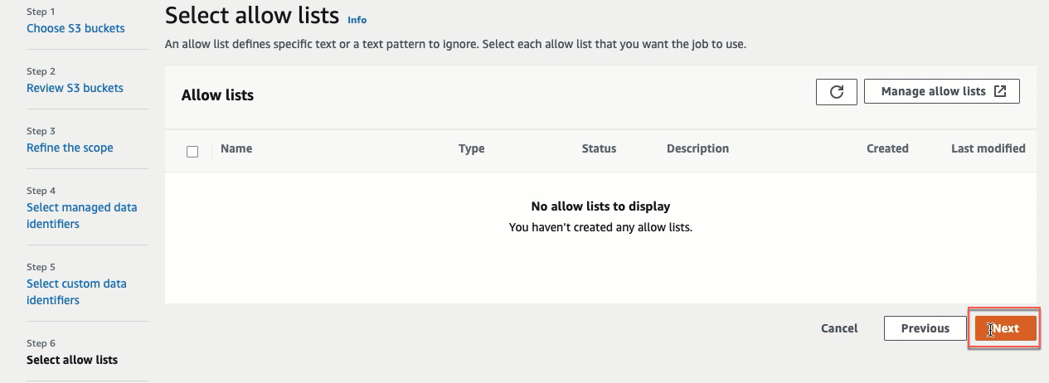This screenshot has height=383, width=1049.
Task: Click the Type column header
Action: click(472, 148)
